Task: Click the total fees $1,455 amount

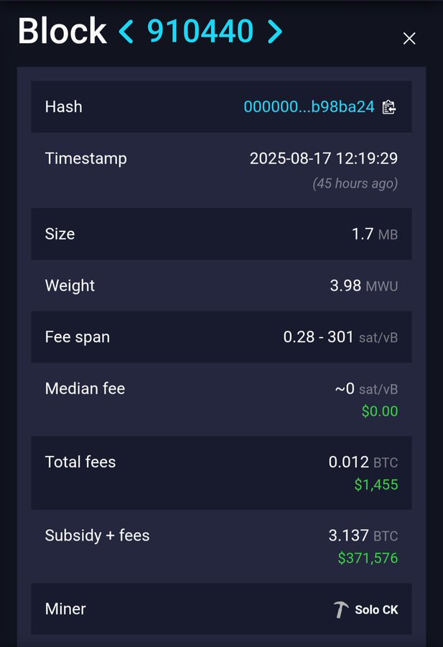Action: [376, 485]
